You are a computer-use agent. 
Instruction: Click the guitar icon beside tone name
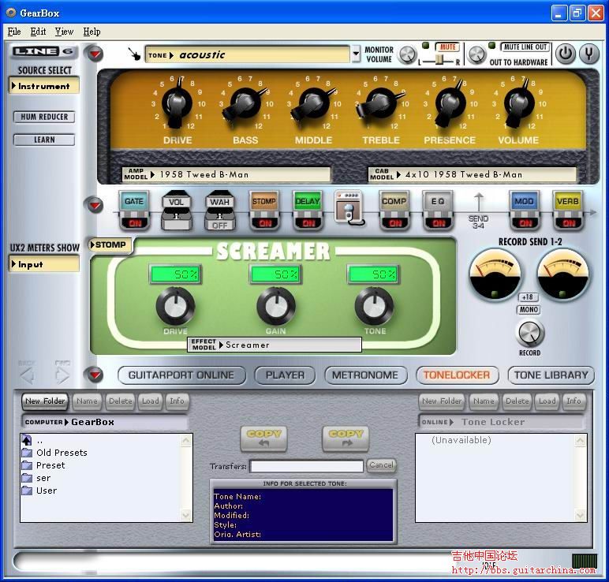point(135,54)
